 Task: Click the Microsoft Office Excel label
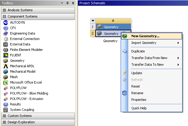[26, 82]
